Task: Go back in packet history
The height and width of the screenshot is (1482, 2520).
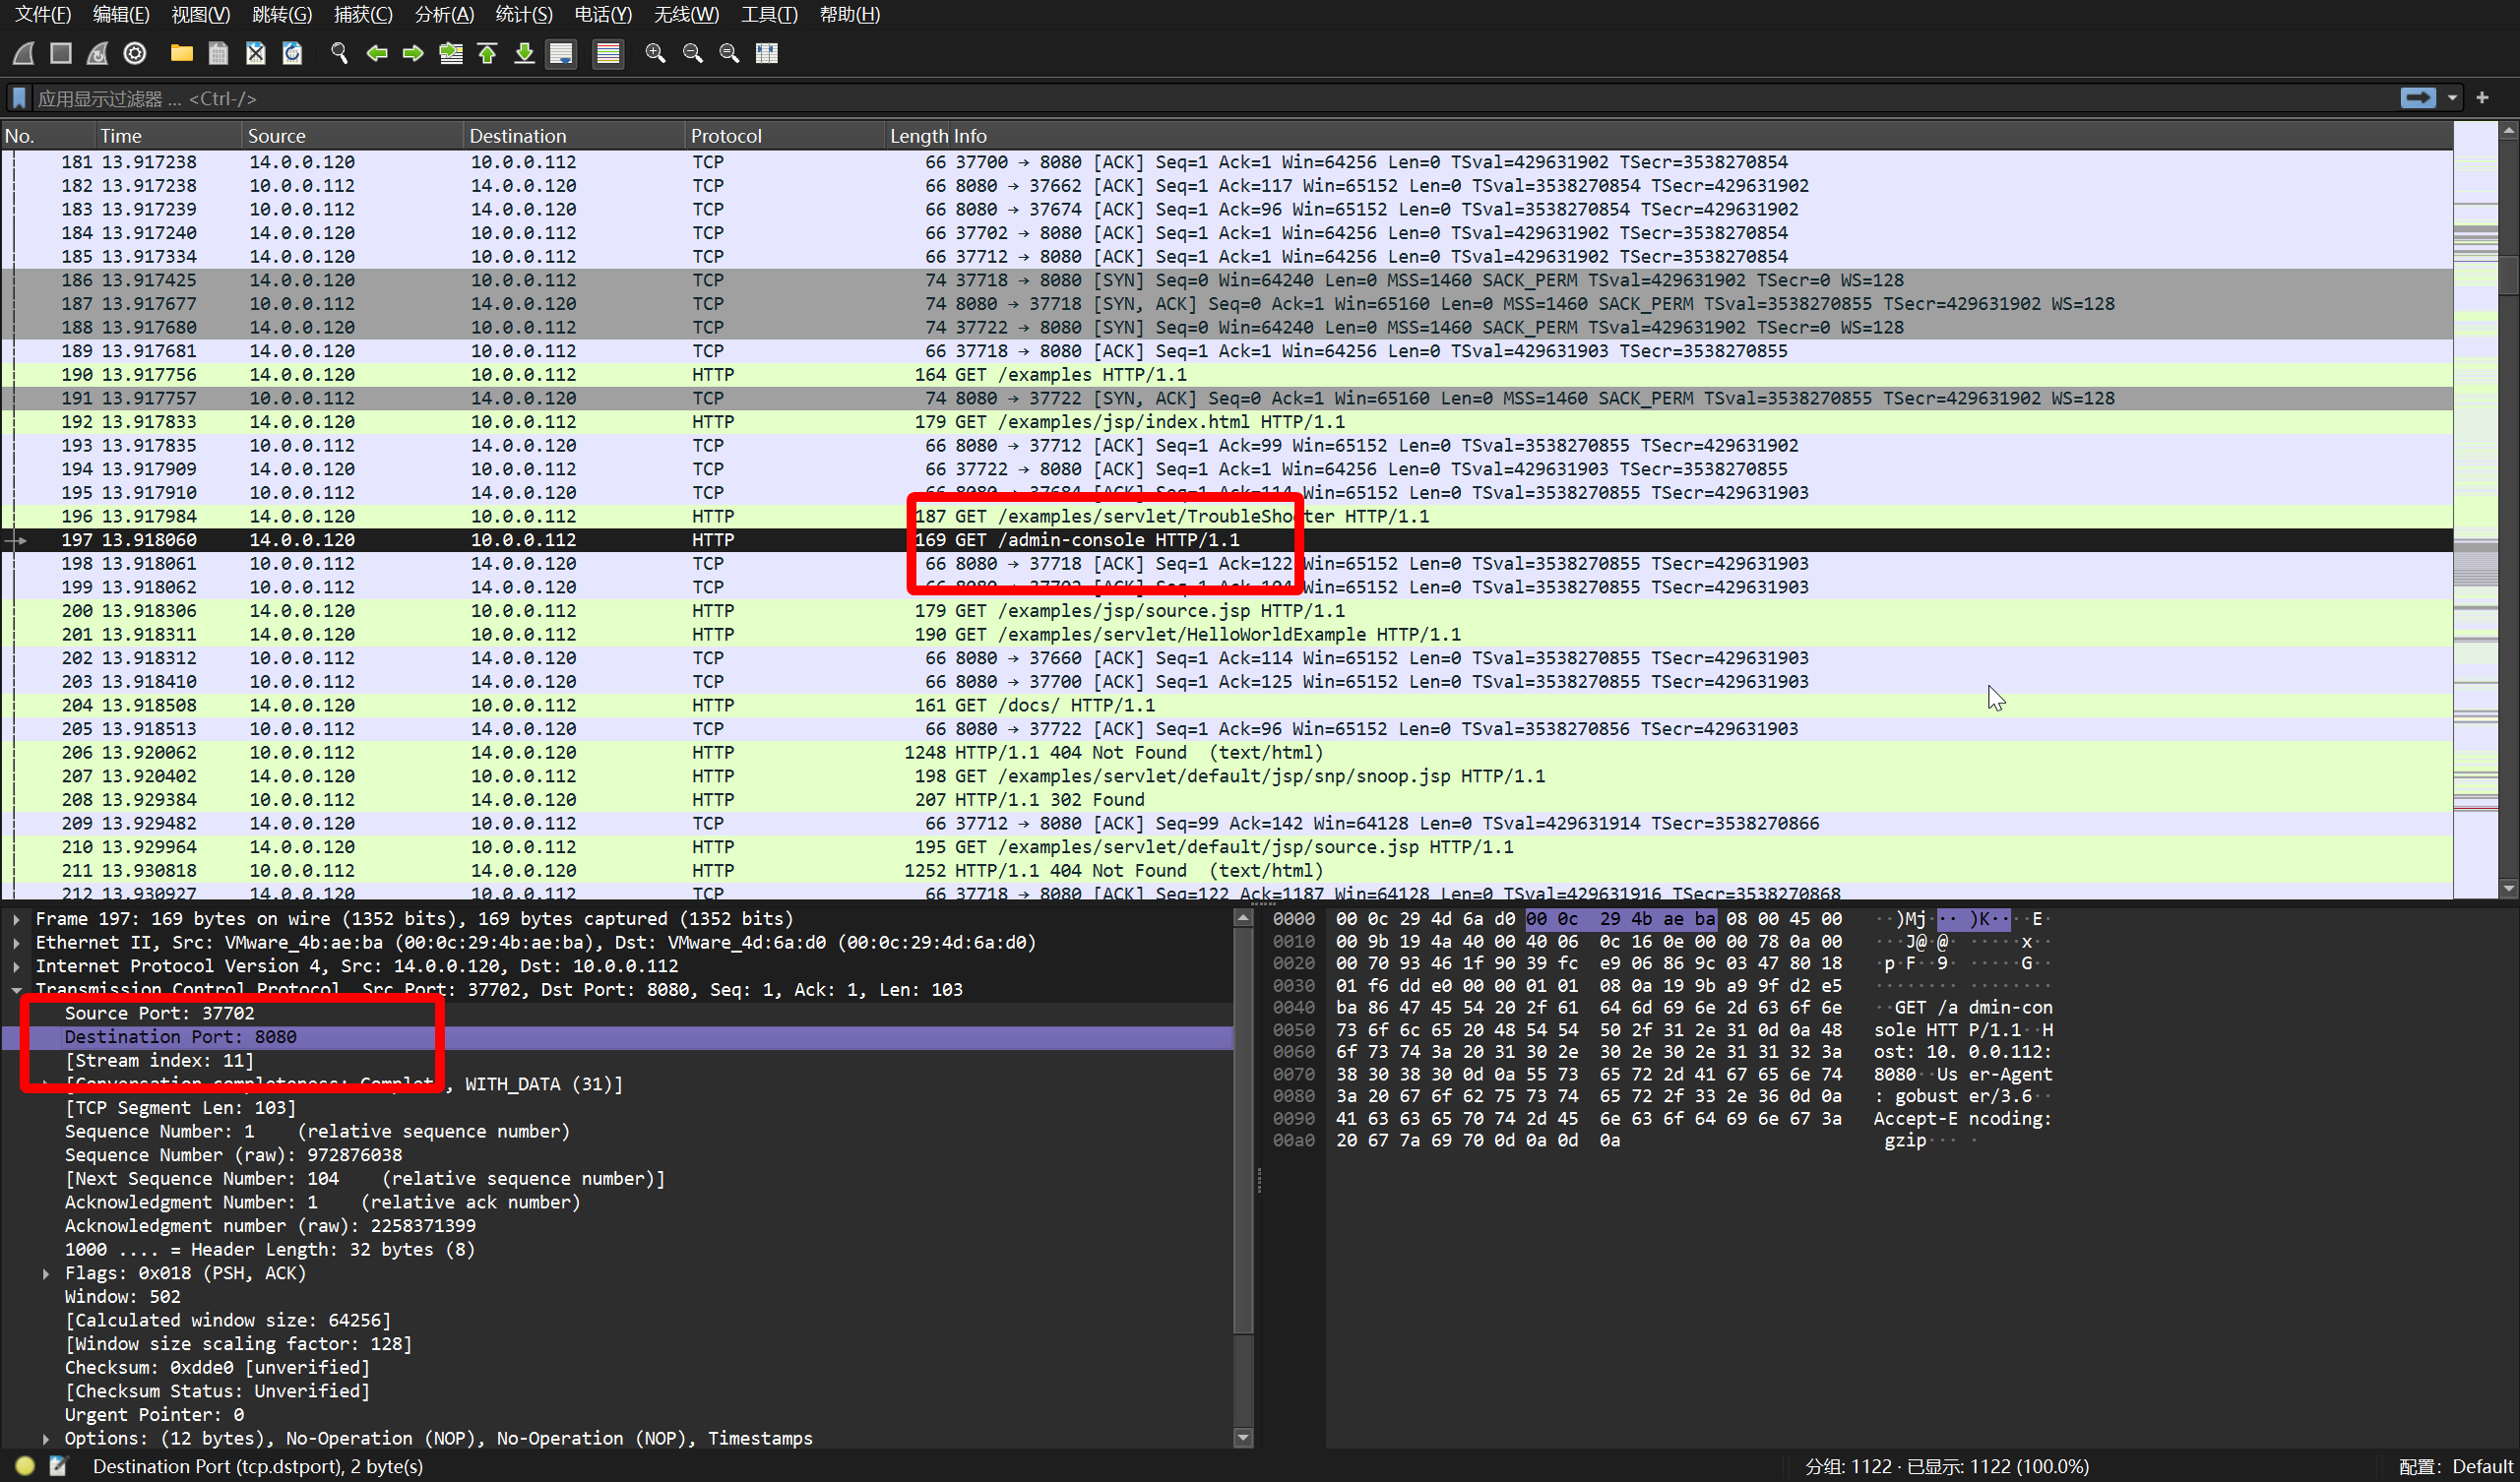Action: [376, 53]
